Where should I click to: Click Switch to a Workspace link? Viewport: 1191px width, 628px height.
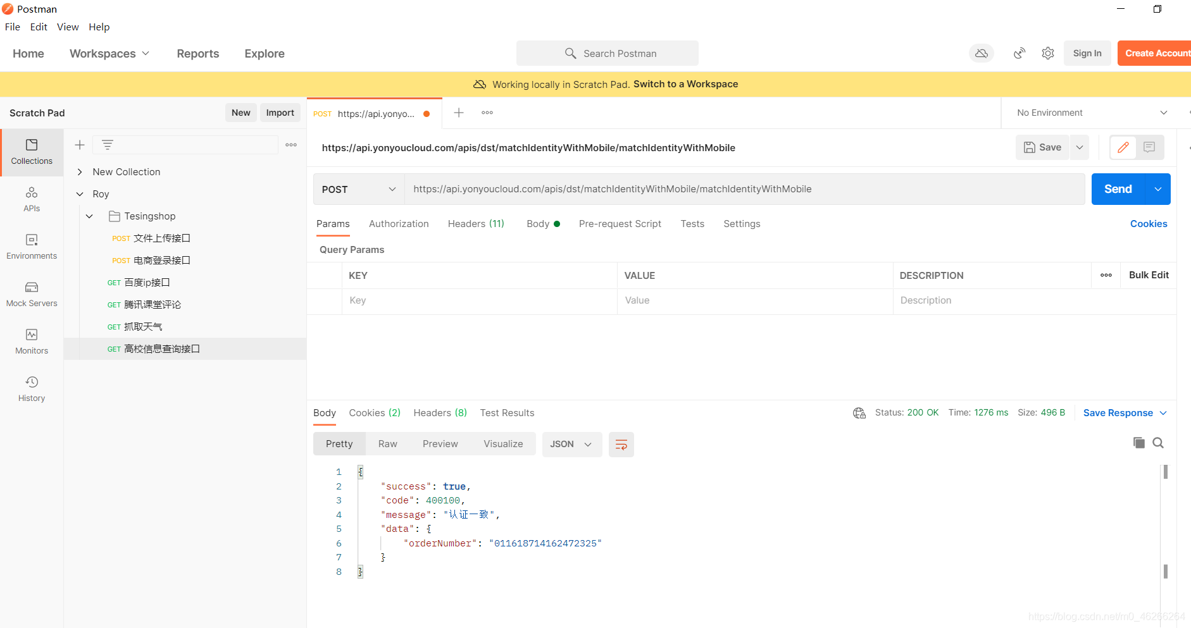coord(685,84)
